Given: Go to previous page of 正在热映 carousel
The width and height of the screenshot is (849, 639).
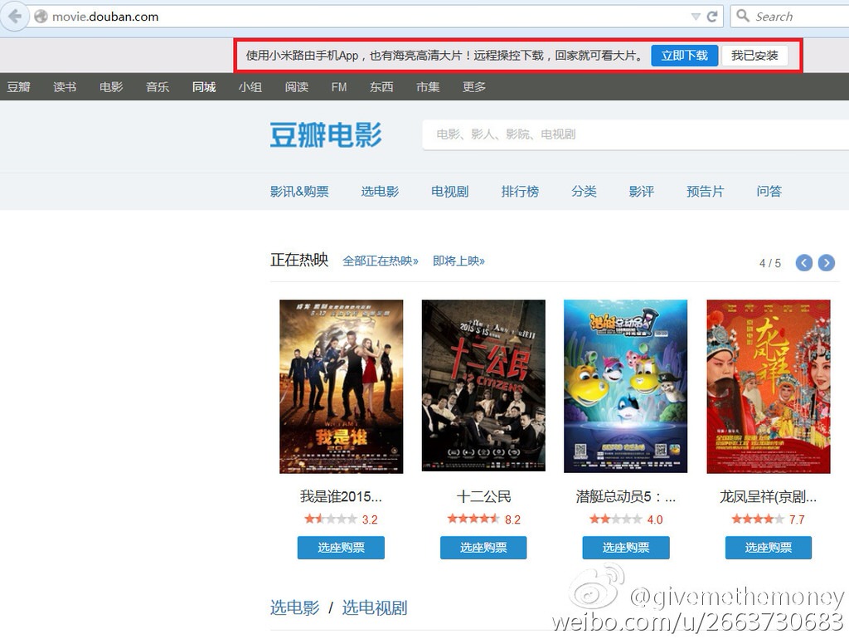Looking at the screenshot, I should click(803, 263).
